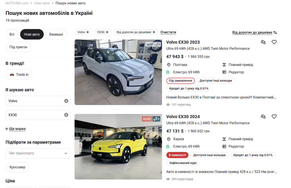The height and width of the screenshot is (188, 291).
Task: Click the eye icon by 395 переглядів
Action: pos(168,179)
